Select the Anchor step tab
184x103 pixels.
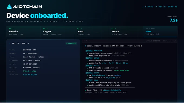coord(126,31)
